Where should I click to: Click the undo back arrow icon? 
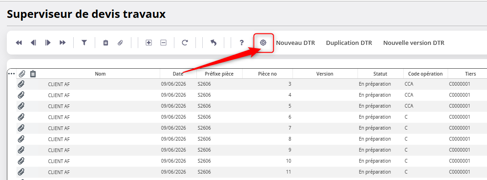tap(213, 43)
